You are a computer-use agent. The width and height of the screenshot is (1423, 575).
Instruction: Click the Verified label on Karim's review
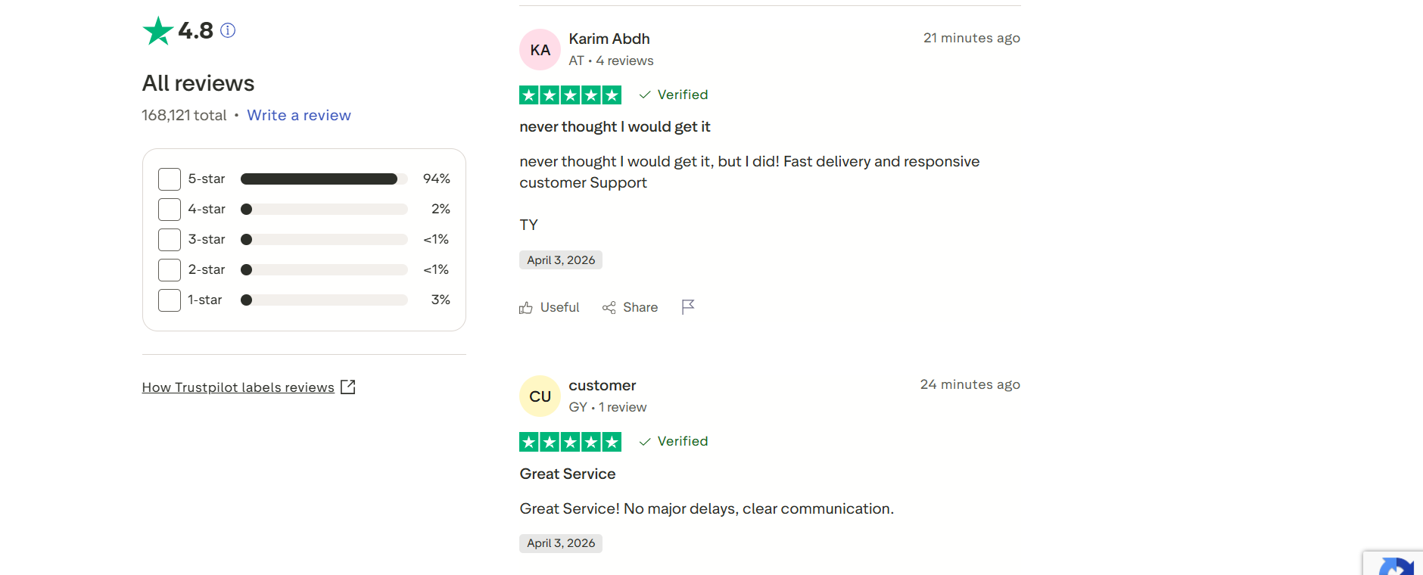point(682,95)
